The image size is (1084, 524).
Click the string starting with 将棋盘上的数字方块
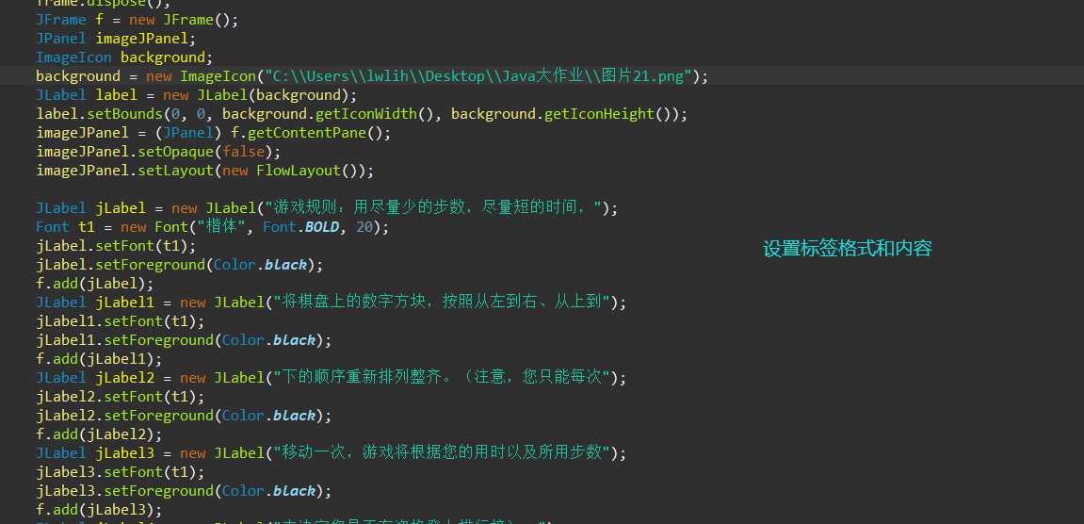tap(441, 302)
